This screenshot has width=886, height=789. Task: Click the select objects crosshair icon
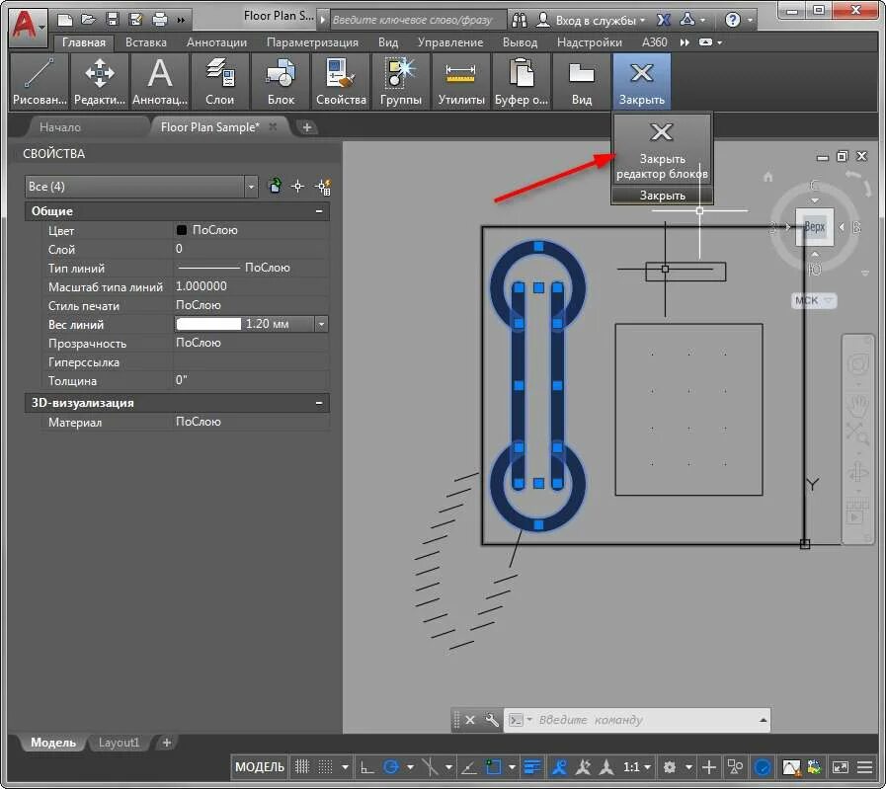click(297, 186)
